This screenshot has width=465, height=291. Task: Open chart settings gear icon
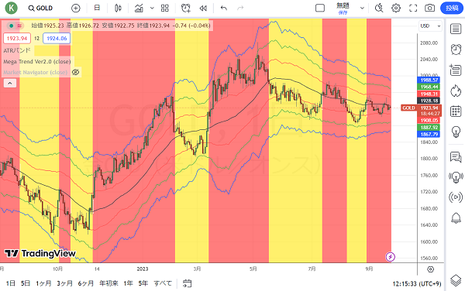coord(396,8)
